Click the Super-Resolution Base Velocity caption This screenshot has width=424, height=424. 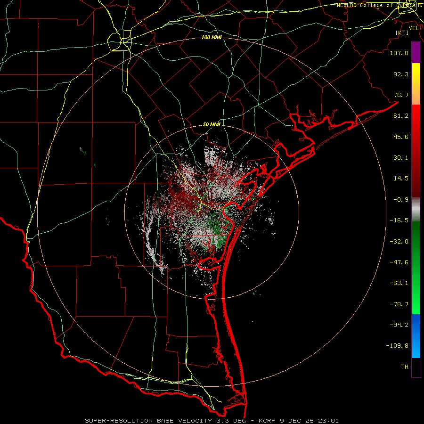pyautogui.click(x=212, y=421)
